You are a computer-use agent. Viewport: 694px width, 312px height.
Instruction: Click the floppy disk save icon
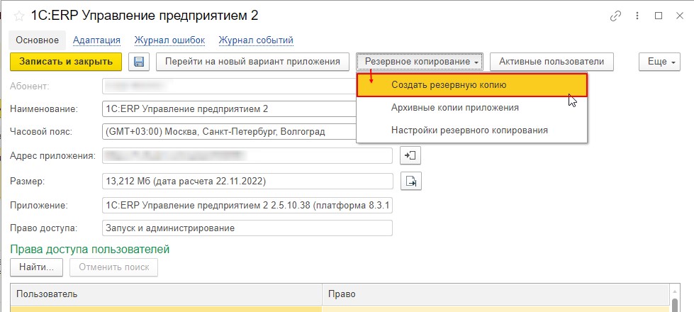click(x=139, y=62)
